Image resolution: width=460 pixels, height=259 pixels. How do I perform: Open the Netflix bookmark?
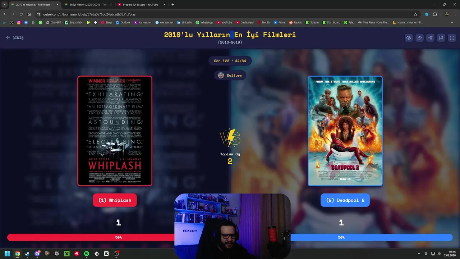click(x=263, y=22)
